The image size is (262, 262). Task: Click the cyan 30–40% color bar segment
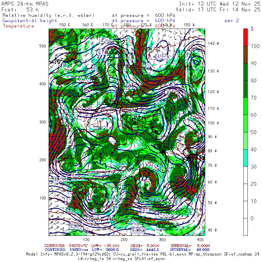point(245,158)
